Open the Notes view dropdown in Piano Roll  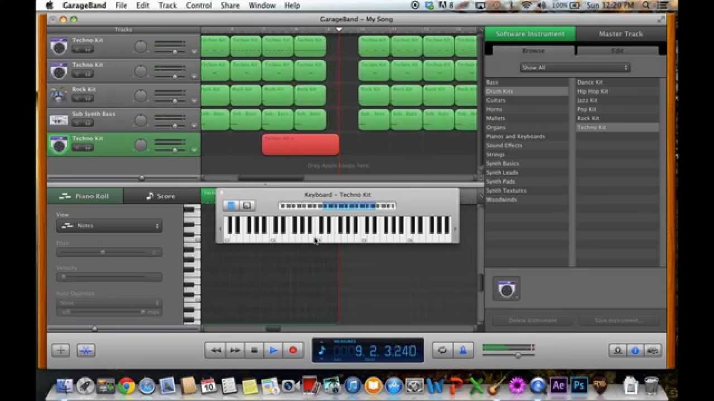[109, 226]
